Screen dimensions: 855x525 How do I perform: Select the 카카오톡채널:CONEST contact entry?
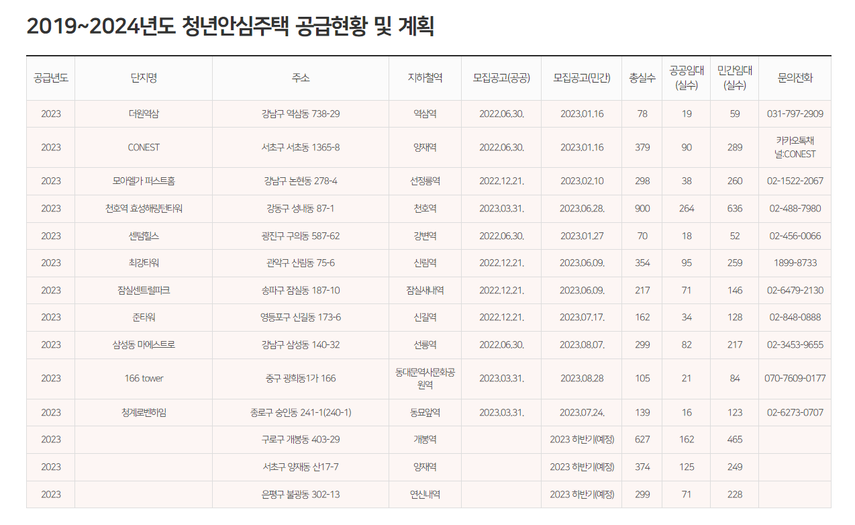[x=796, y=147]
